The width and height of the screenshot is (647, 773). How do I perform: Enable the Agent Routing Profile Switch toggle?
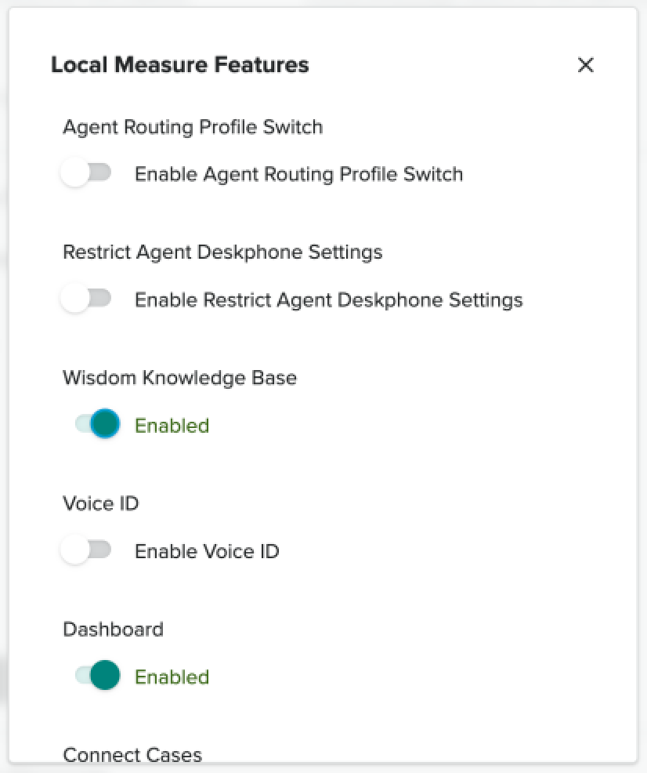coord(87,173)
